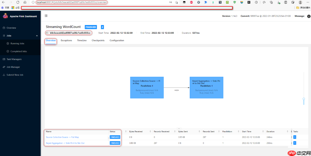Click Keyed Aggregation -> Sink link in table
The image size is (311, 156).
coord(65,143)
